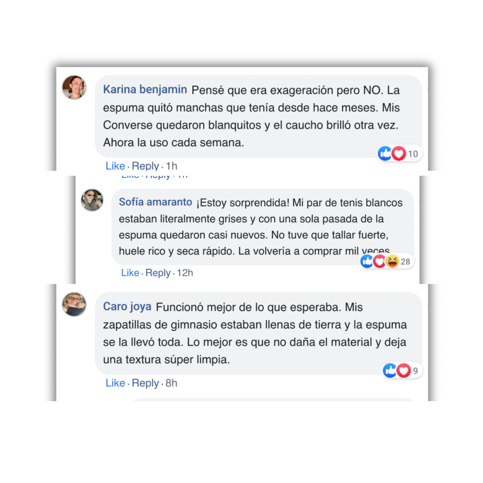Image resolution: width=483 pixels, height=483 pixels.
Task: Open Karina benjamin's profile picture
Action: click(74, 88)
